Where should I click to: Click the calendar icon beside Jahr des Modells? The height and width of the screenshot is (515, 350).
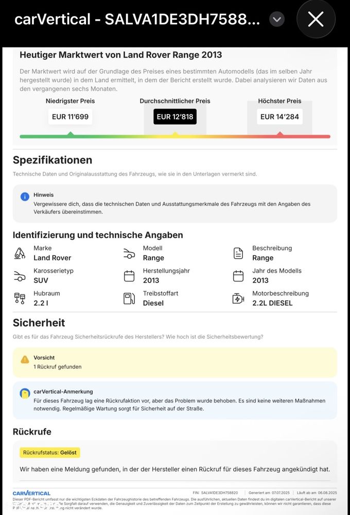pyautogui.click(x=238, y=276)
